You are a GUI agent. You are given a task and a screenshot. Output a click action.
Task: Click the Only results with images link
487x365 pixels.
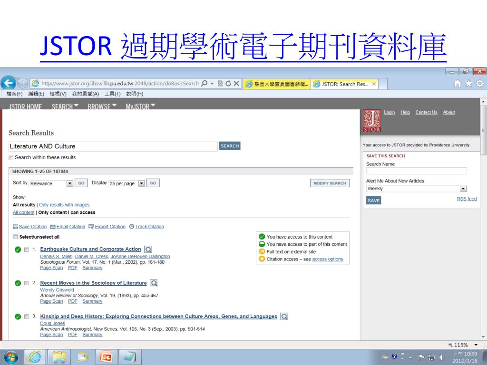click(x=64, y=205)
